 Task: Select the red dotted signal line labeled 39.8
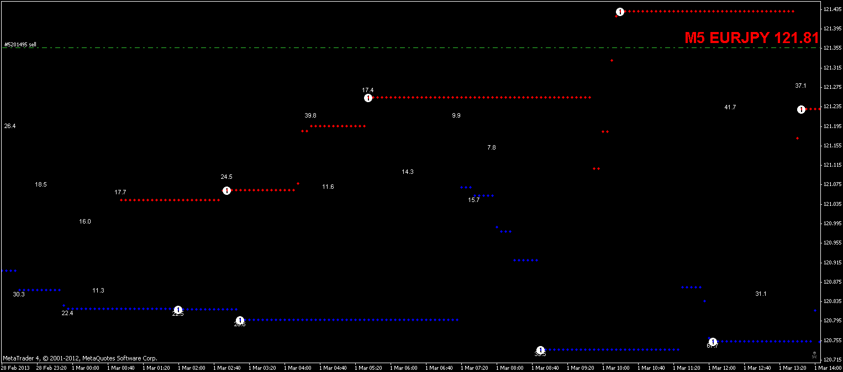point(337,126)
